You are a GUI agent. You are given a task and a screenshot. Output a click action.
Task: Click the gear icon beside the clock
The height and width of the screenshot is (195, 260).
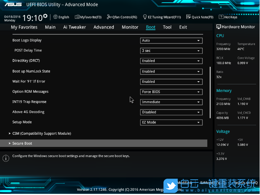(45, 16)
